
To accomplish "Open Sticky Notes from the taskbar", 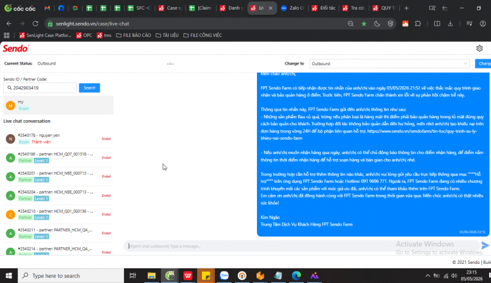I will tap(206, 275).
